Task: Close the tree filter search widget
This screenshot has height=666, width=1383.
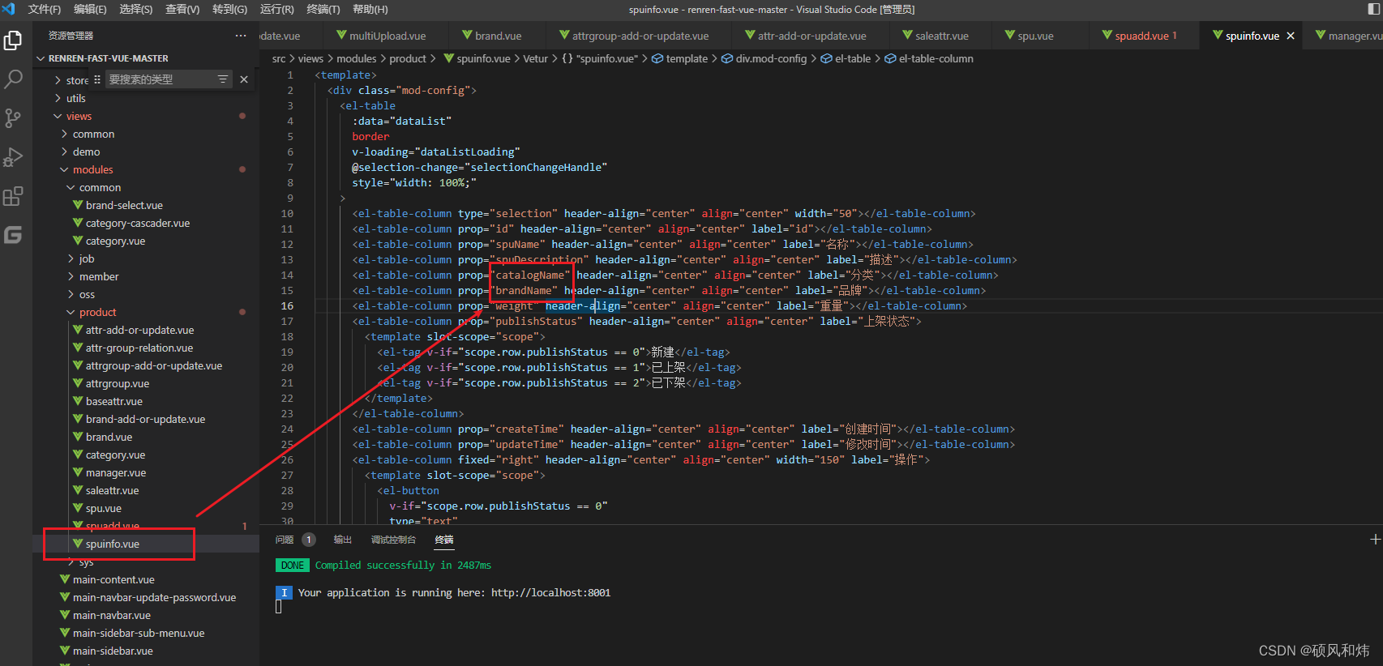Action: coord(244,79)
